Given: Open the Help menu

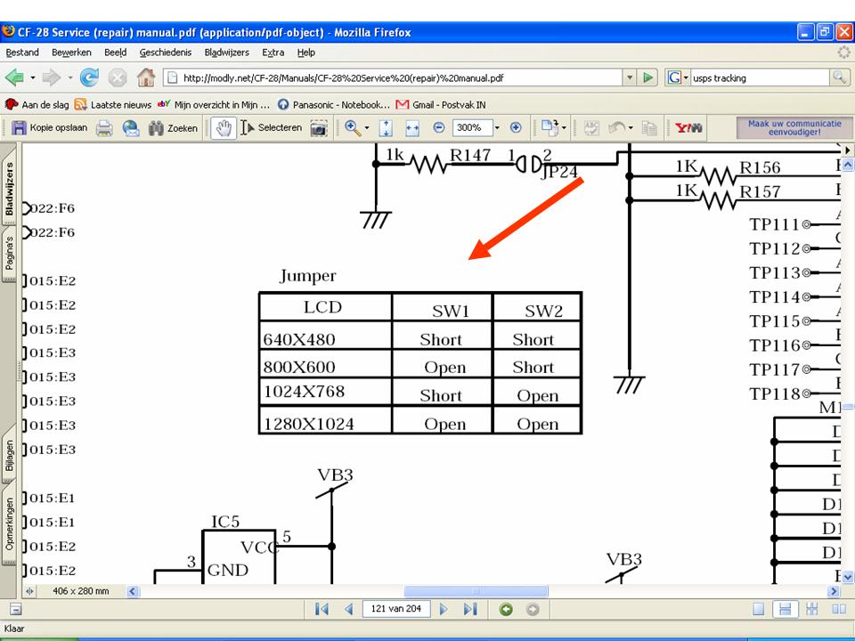Looking at the screenshot, I should tap(306, 53).
